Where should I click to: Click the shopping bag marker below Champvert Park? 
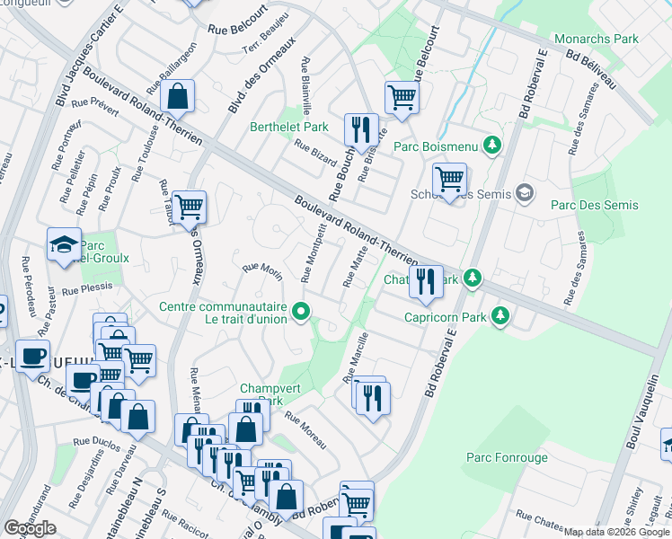click(245, 430)
